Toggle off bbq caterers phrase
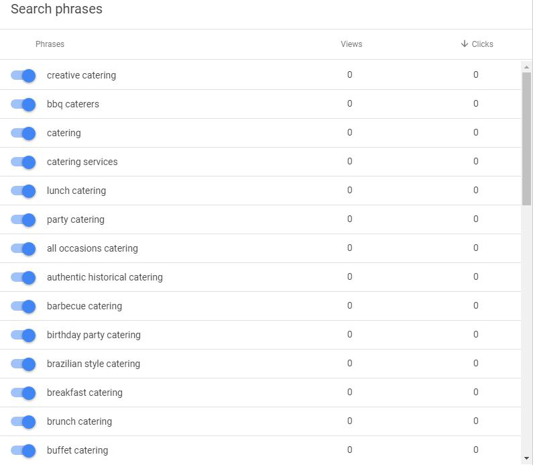 (23, 104)
